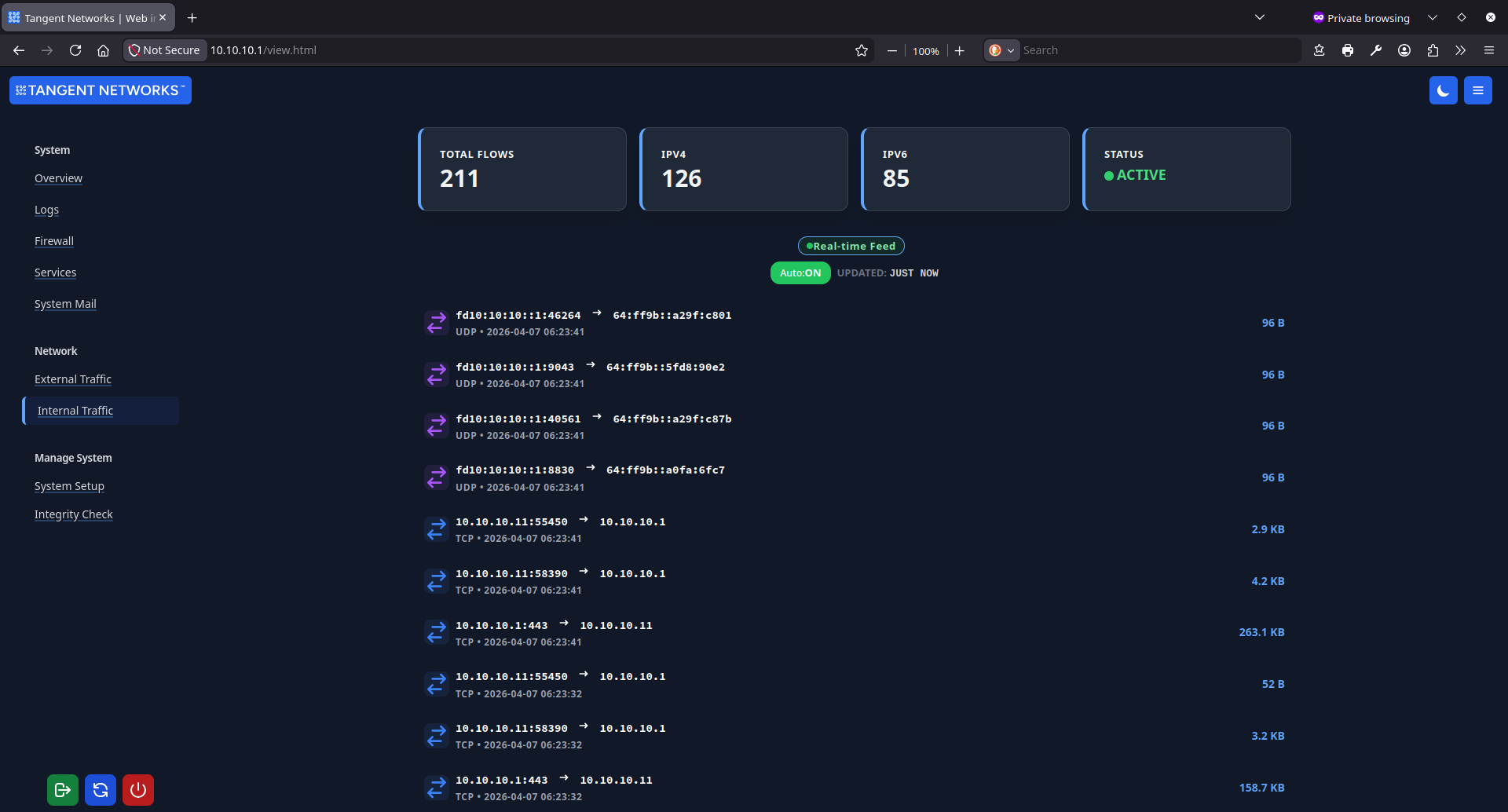Open the External Traffic link
This screenshot has width=1508, height=812.
[72, 379]
